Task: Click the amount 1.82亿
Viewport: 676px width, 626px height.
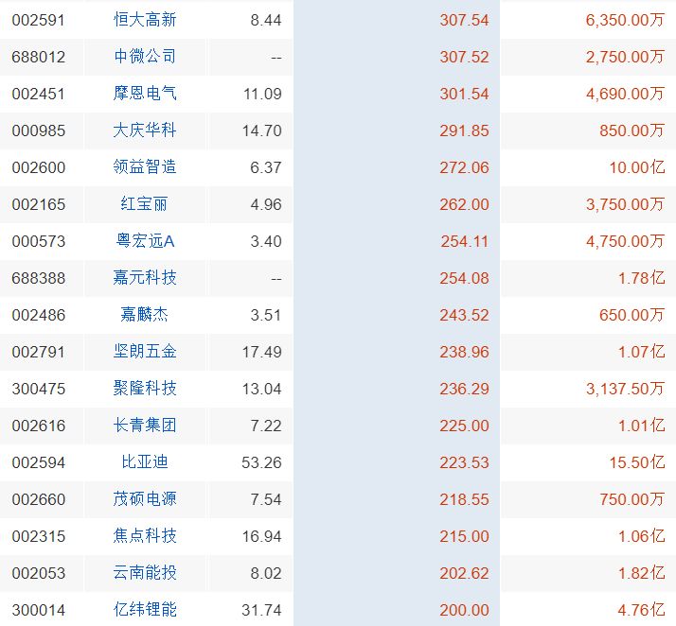Action: pos(641,573)
